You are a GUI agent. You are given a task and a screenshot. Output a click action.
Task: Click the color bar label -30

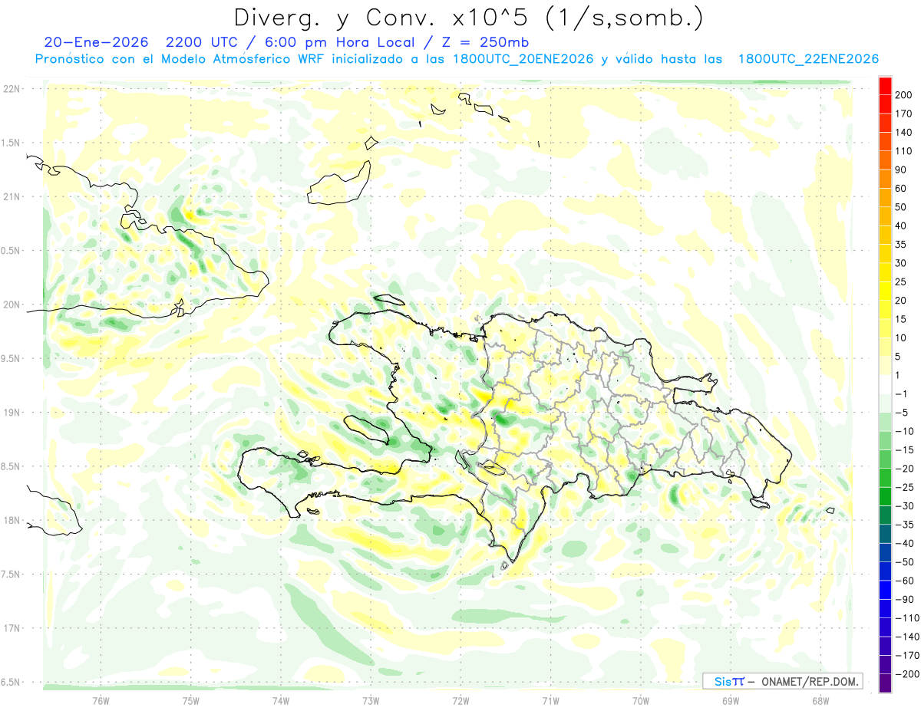click(904, 506)
